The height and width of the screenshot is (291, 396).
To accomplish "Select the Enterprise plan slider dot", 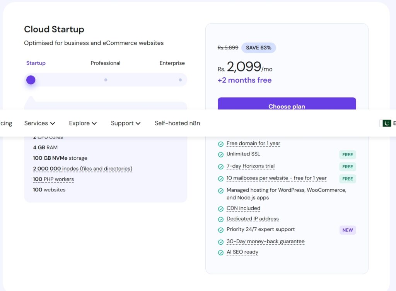I will [180, 80].
